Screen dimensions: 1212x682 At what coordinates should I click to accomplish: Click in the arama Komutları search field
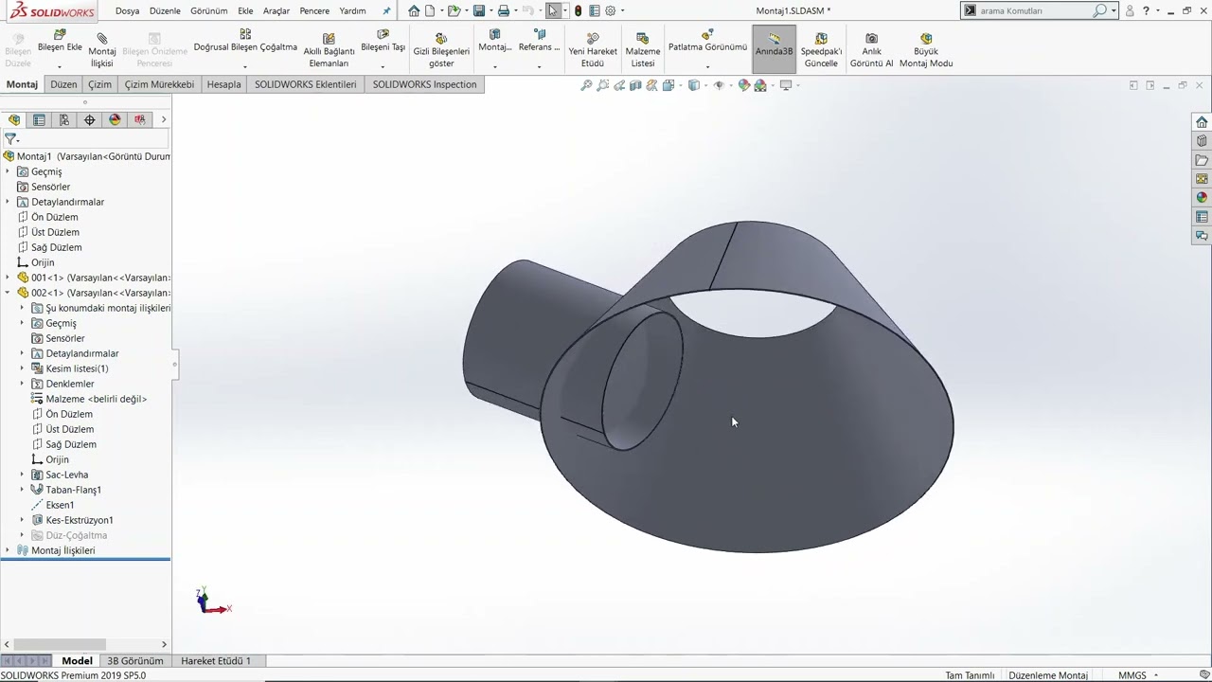(1034, 10)
